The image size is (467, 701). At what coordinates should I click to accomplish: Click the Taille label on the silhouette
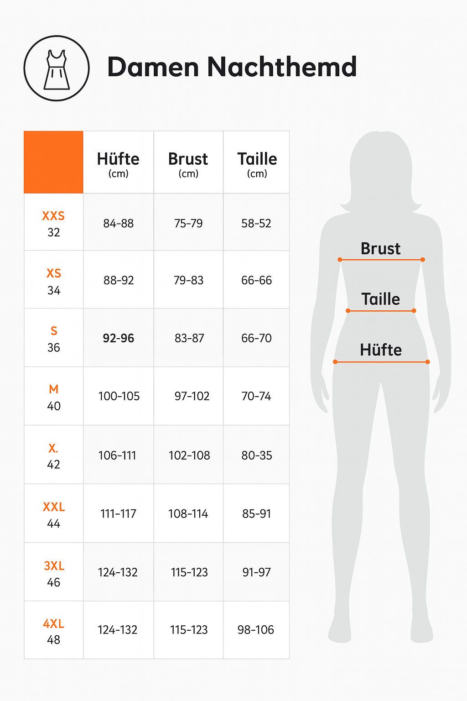[x=380, y=299]
